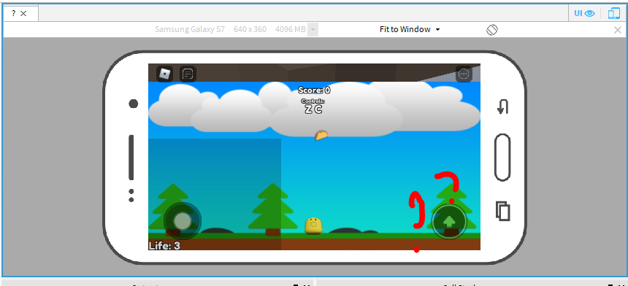Toggle the device emulator icon

tap(613, 13)
